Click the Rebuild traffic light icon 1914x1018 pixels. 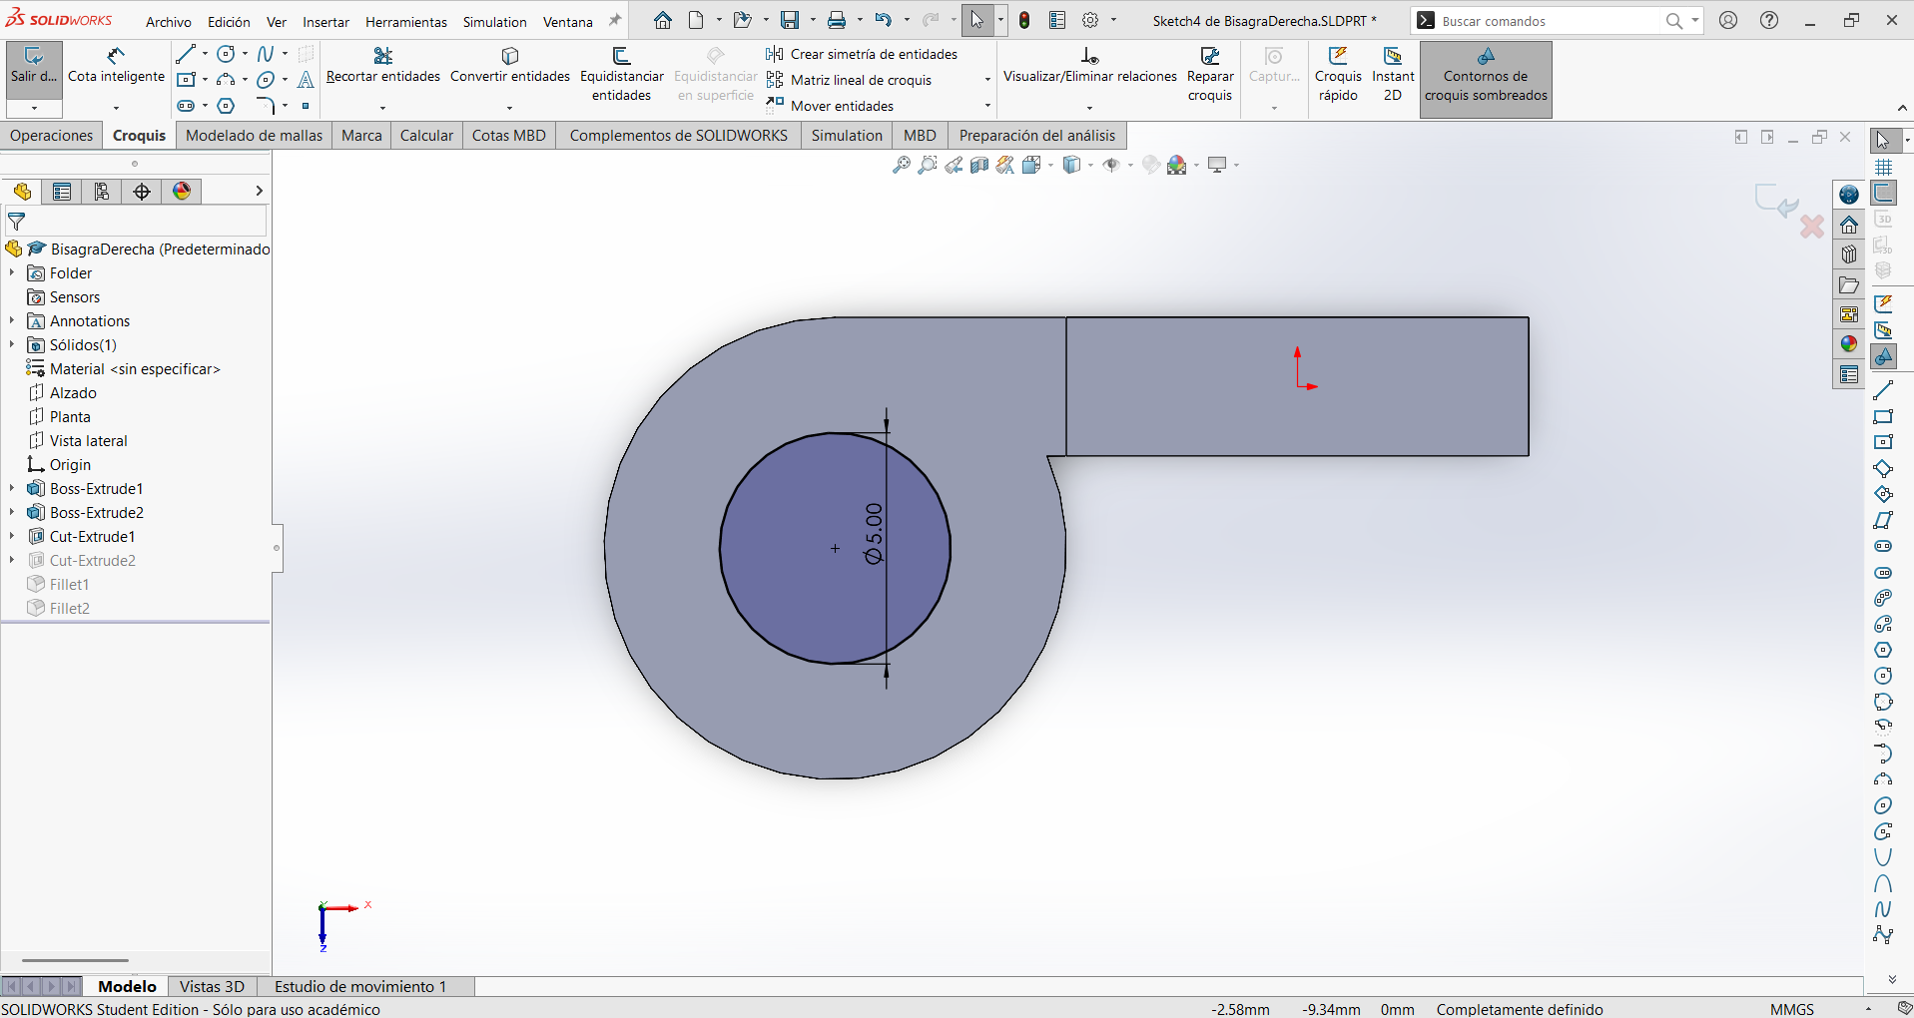coord(1024,20)
